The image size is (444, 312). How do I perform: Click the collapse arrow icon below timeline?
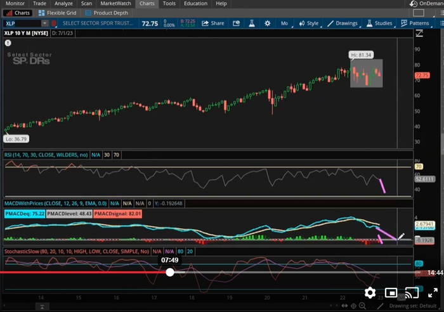[x=42, y=307]
